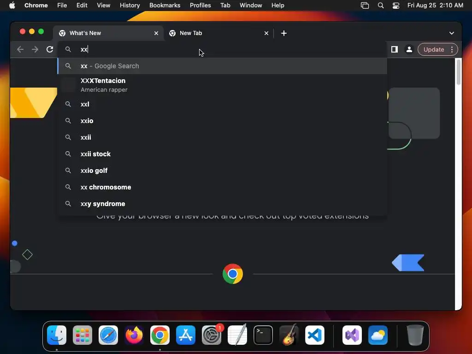The width and height of the screenshot is (472, 354).
Task: Go back to previous page
Action: [20, 49]
